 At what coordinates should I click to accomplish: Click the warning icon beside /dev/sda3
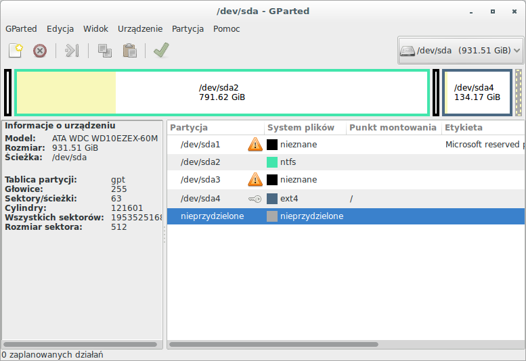[x=255, y=180]
